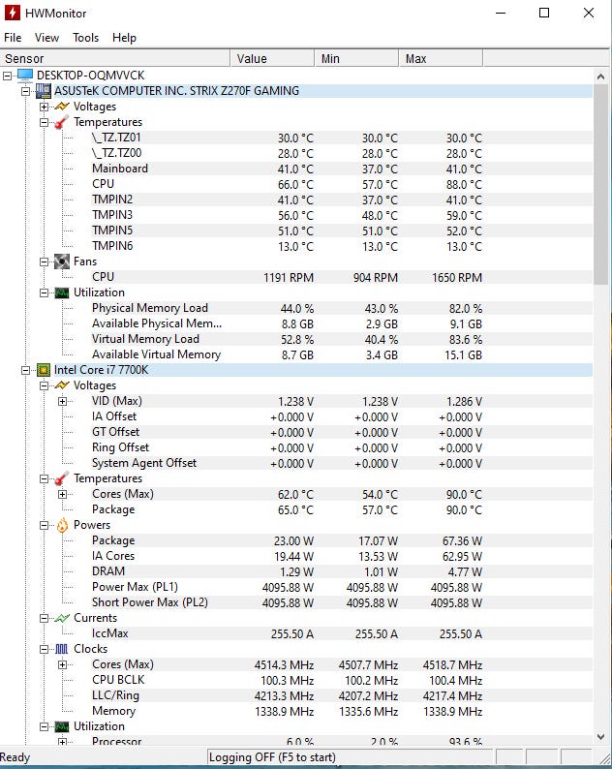Click the CPU Temperatures thermometer icon

(x=62, y=478)
